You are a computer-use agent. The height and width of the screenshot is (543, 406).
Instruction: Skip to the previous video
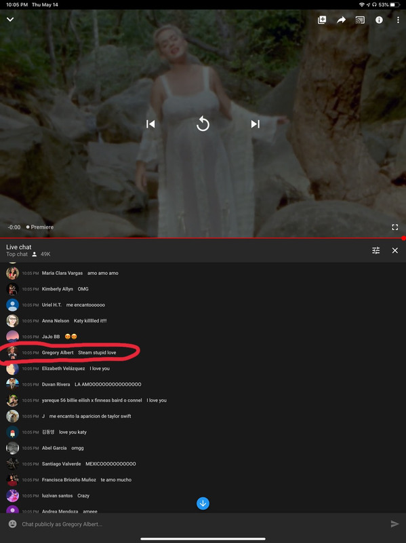click(150, 124)
